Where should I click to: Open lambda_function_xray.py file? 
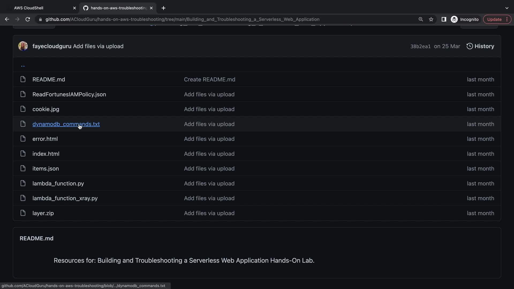click(x=65, y=198)
